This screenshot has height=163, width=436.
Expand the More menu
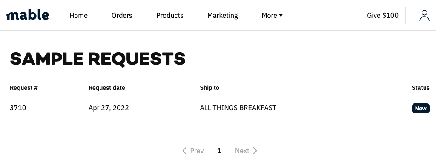(x=272, y=16)
